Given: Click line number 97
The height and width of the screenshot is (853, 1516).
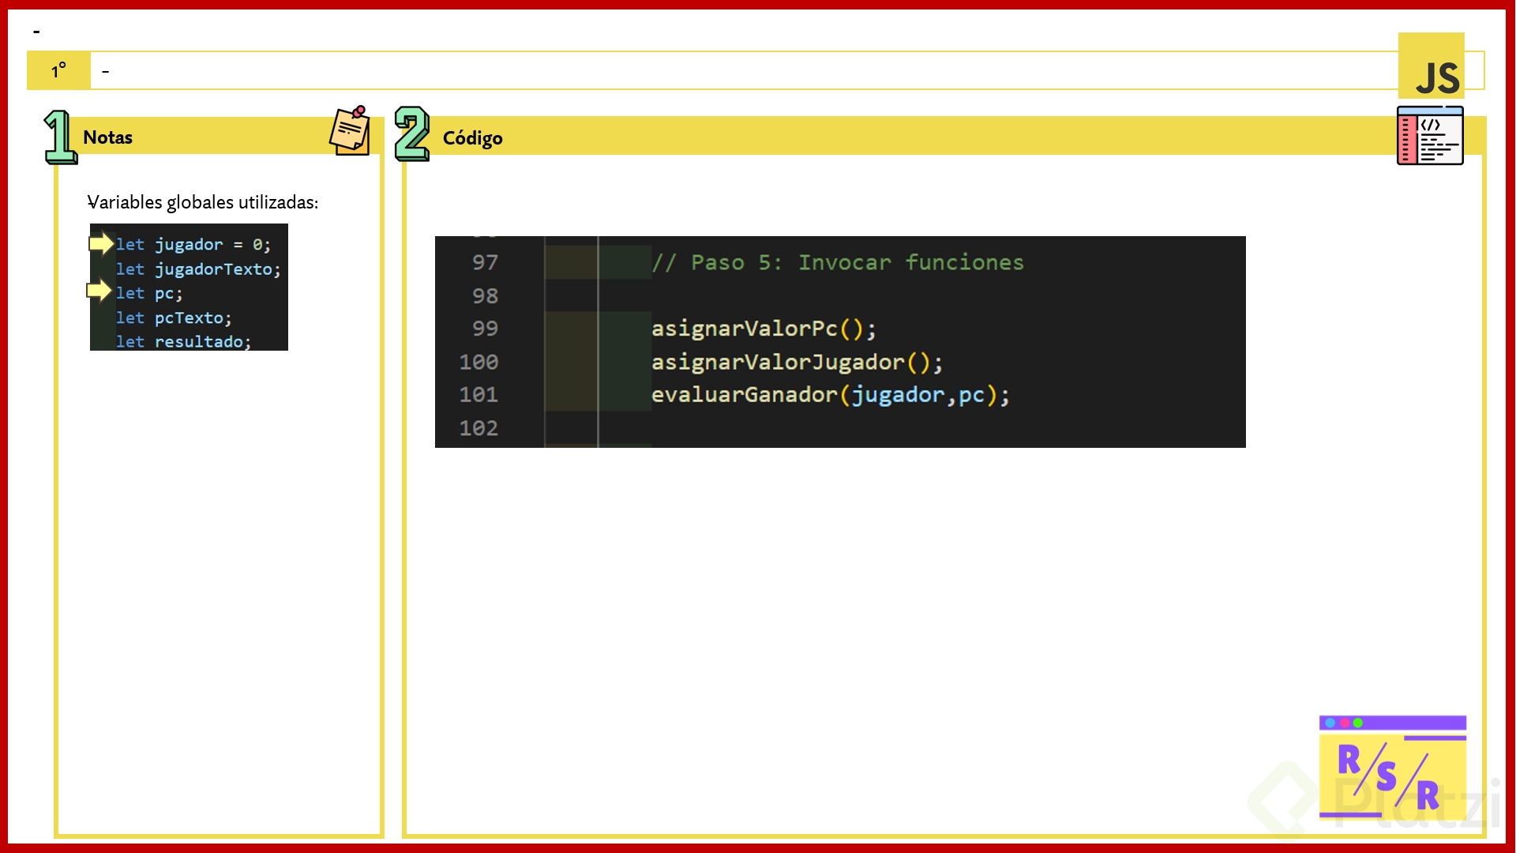Looking at the screenshot, I should click(485, 262).
